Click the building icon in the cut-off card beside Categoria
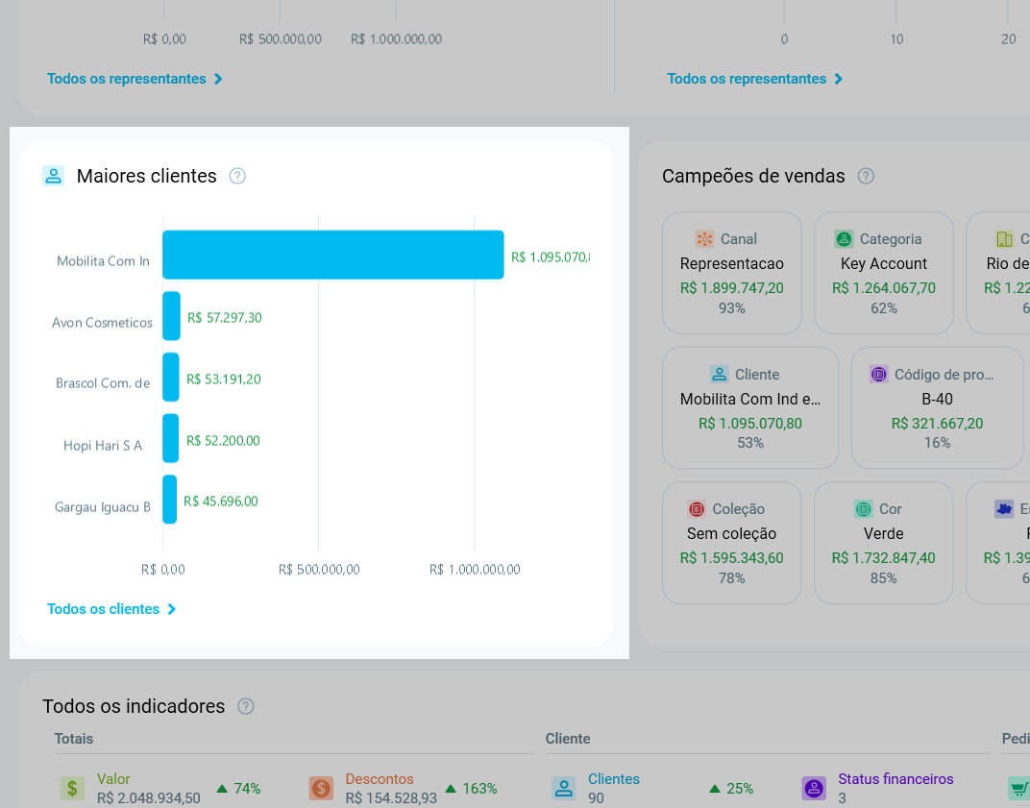Image resolution: width=1030 pixels, height=808 pixels. click(x=1004, y=239)
